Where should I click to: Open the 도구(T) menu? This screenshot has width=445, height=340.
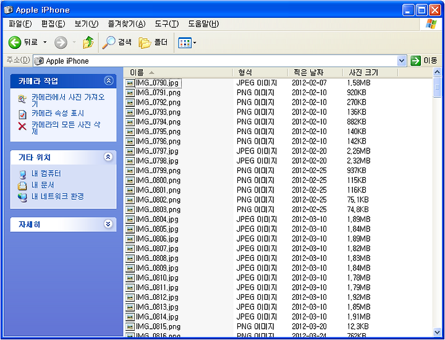[x=167, y=24]
